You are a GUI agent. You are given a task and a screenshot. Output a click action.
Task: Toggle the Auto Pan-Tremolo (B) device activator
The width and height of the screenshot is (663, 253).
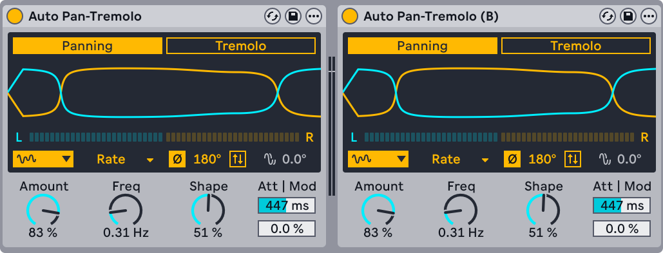pyautogui.click(x=350, y=17)
